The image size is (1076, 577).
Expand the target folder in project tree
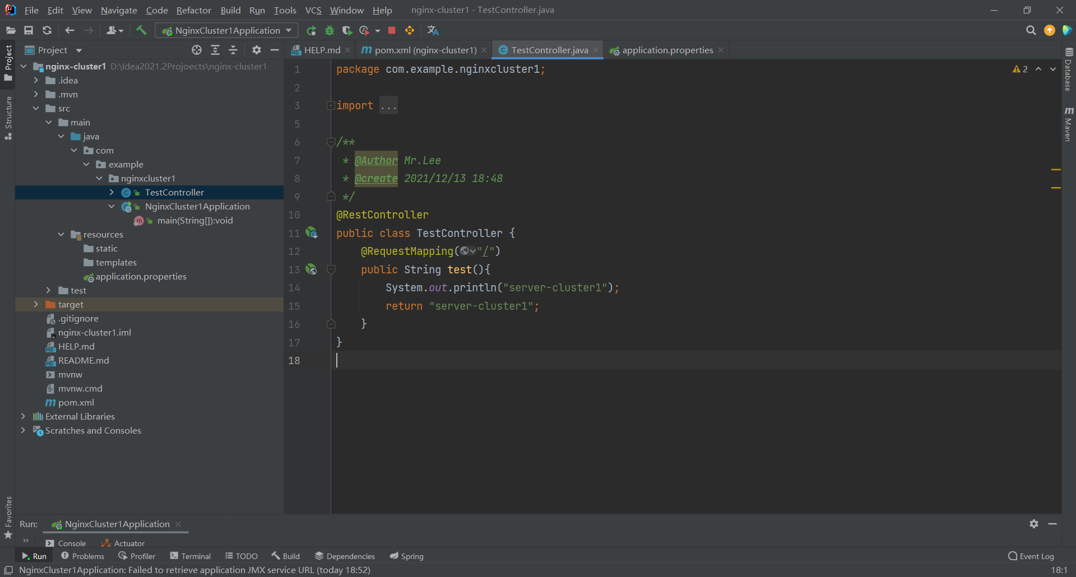tap(36, 304)
